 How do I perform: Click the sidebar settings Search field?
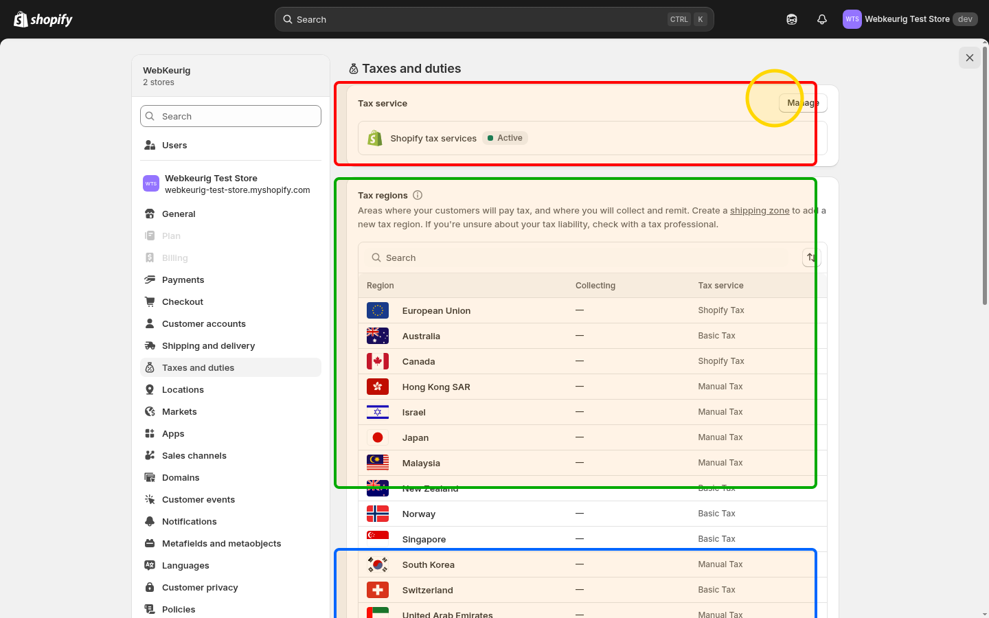pyautogui.click(x=231, y=116)
